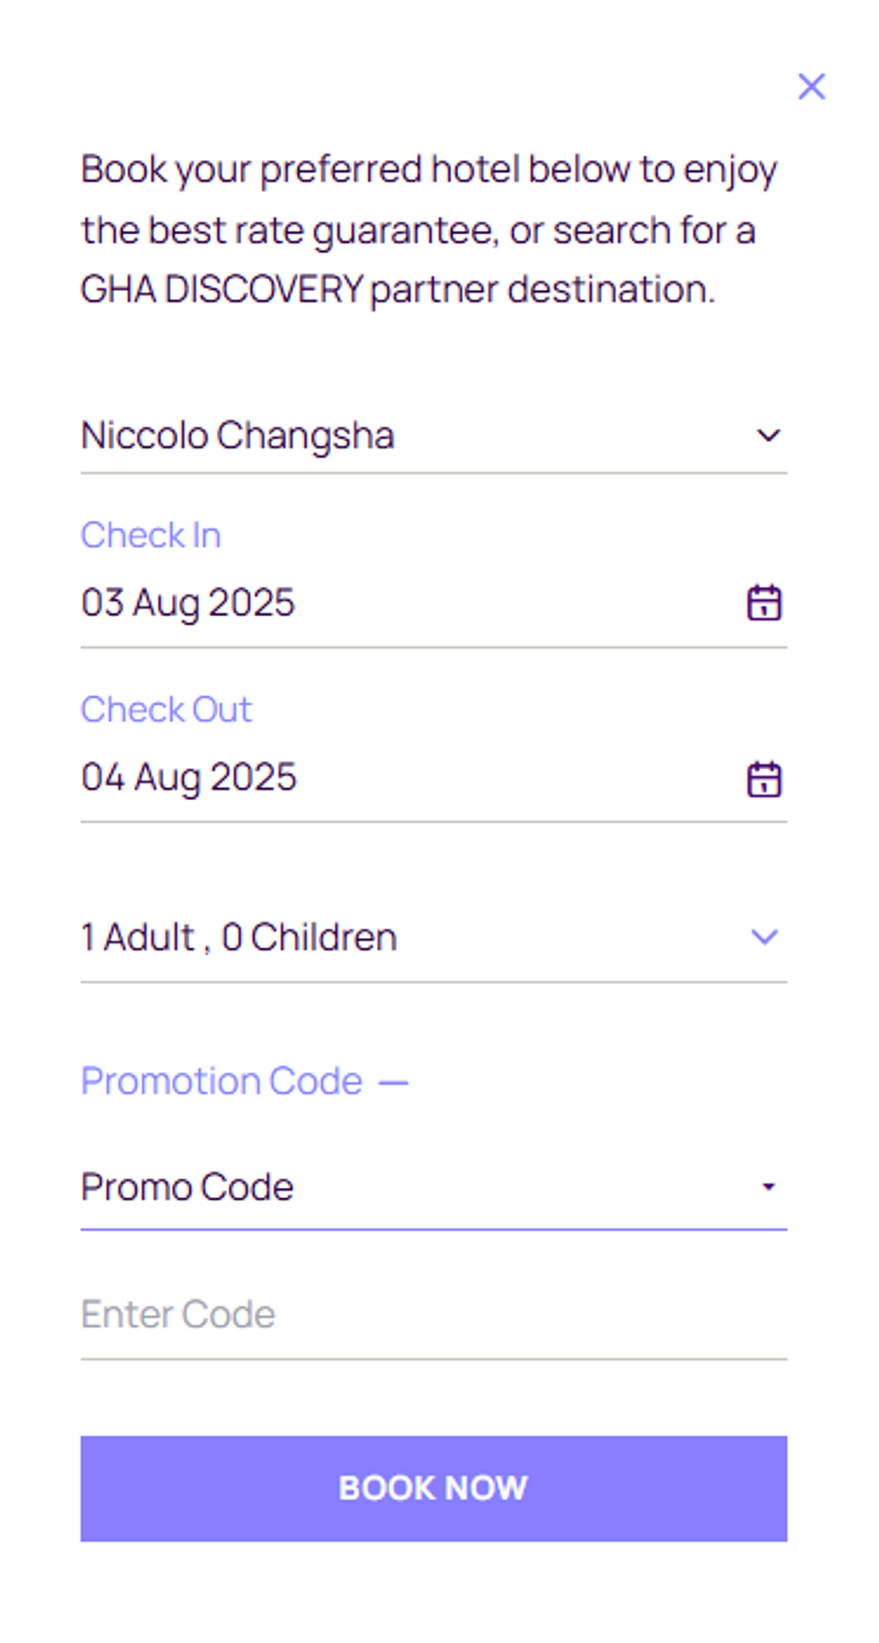Click the 'Check Out' label
Screen dimensions: 879x1643
click(166, 710)
